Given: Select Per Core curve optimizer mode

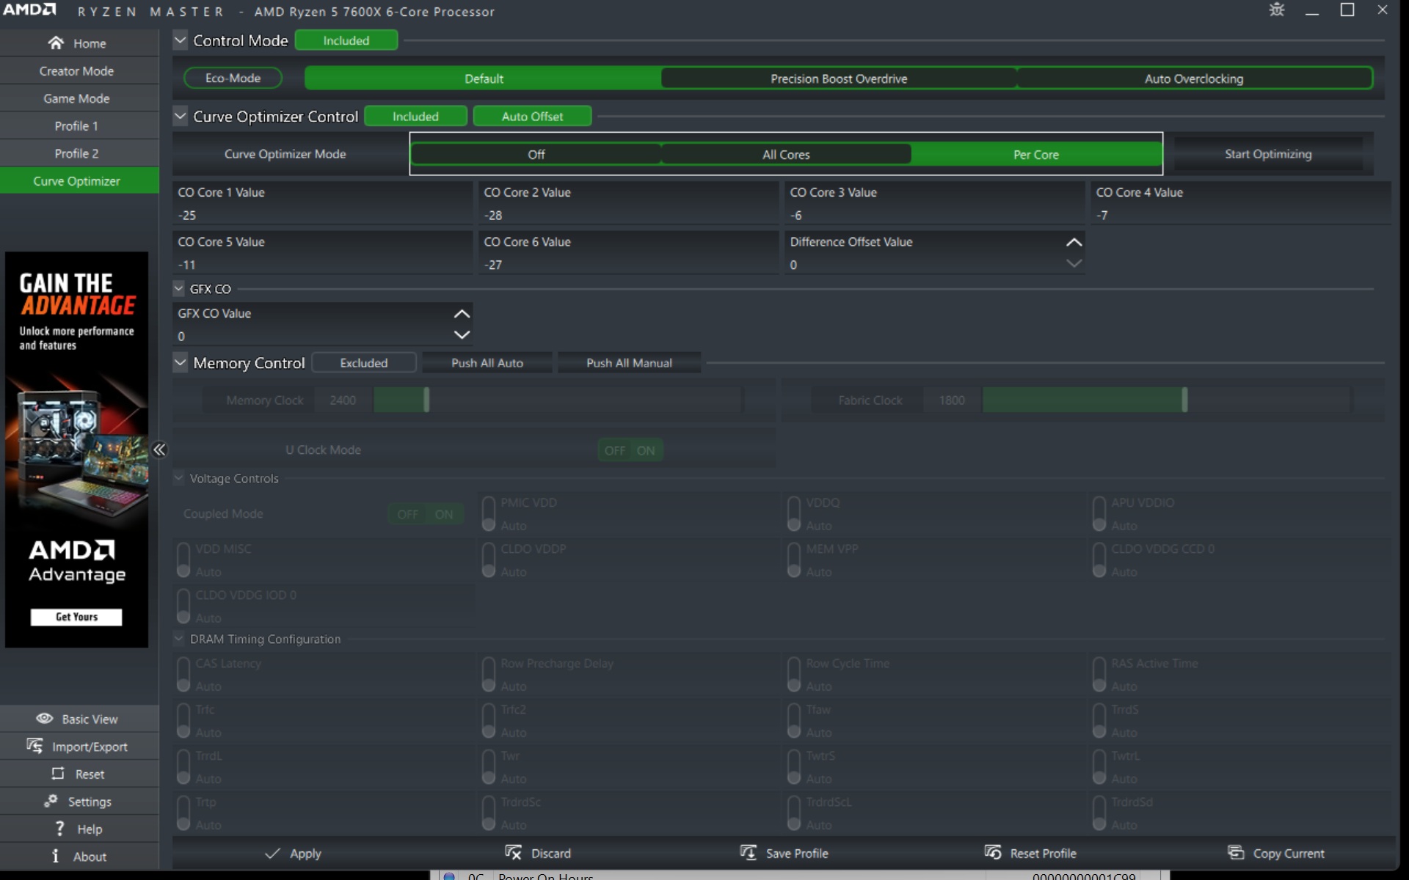Looking at the screenshot, I should click(x=1035, y=155).
